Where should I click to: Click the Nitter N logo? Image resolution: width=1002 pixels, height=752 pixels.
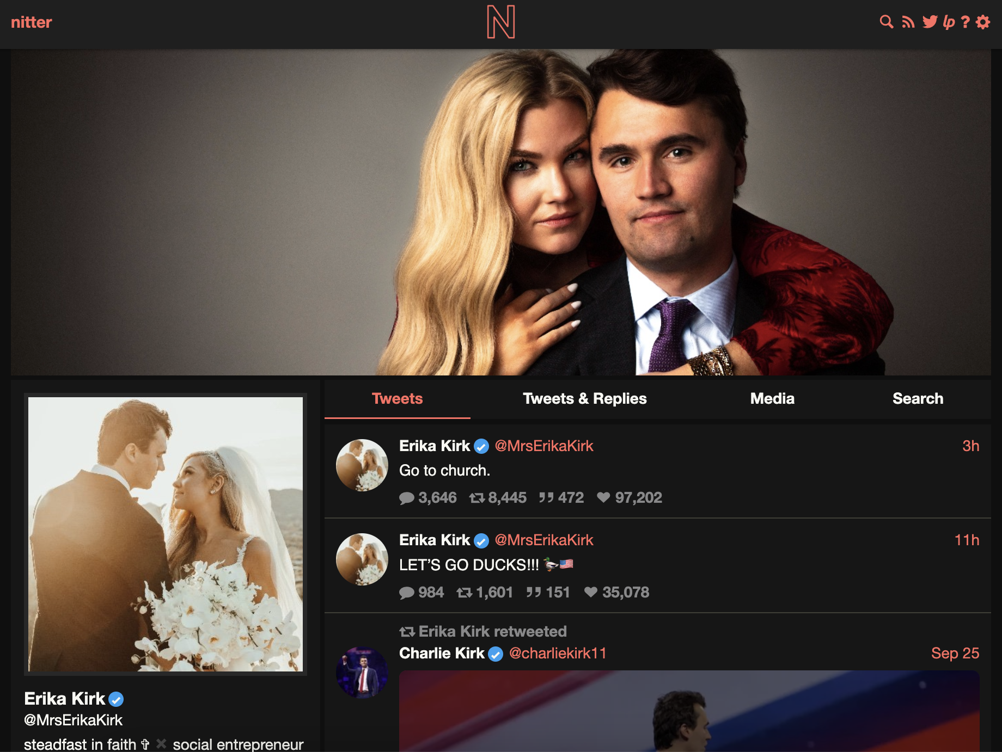[x=501, y=22]
